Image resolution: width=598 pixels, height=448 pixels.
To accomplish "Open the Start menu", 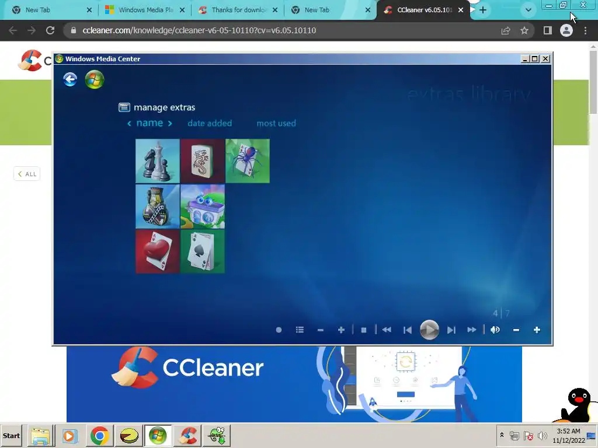I will point(11,436).
